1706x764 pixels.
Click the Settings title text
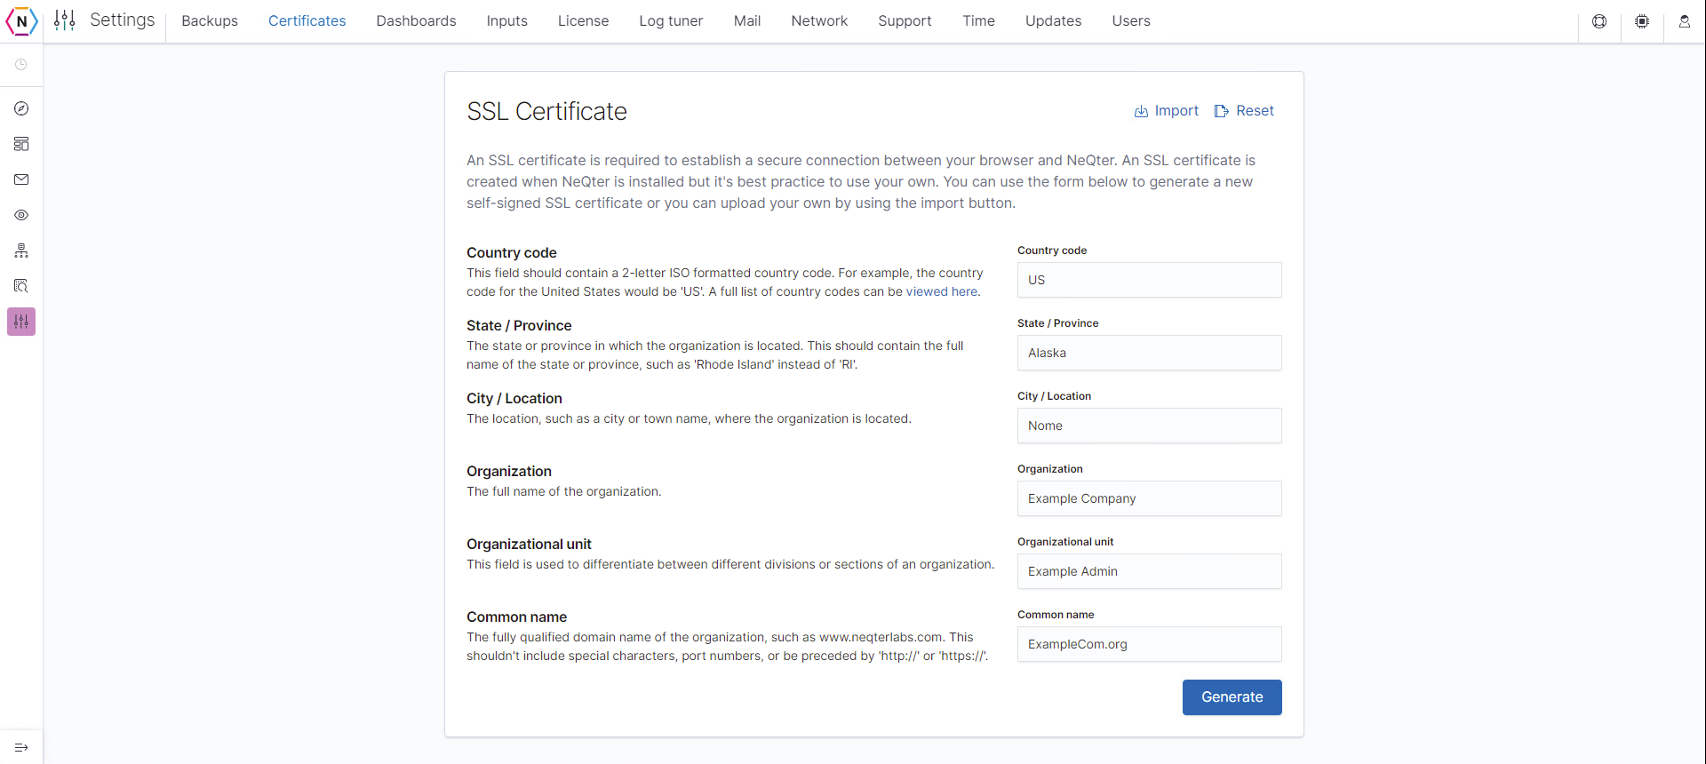click(123, 20)
